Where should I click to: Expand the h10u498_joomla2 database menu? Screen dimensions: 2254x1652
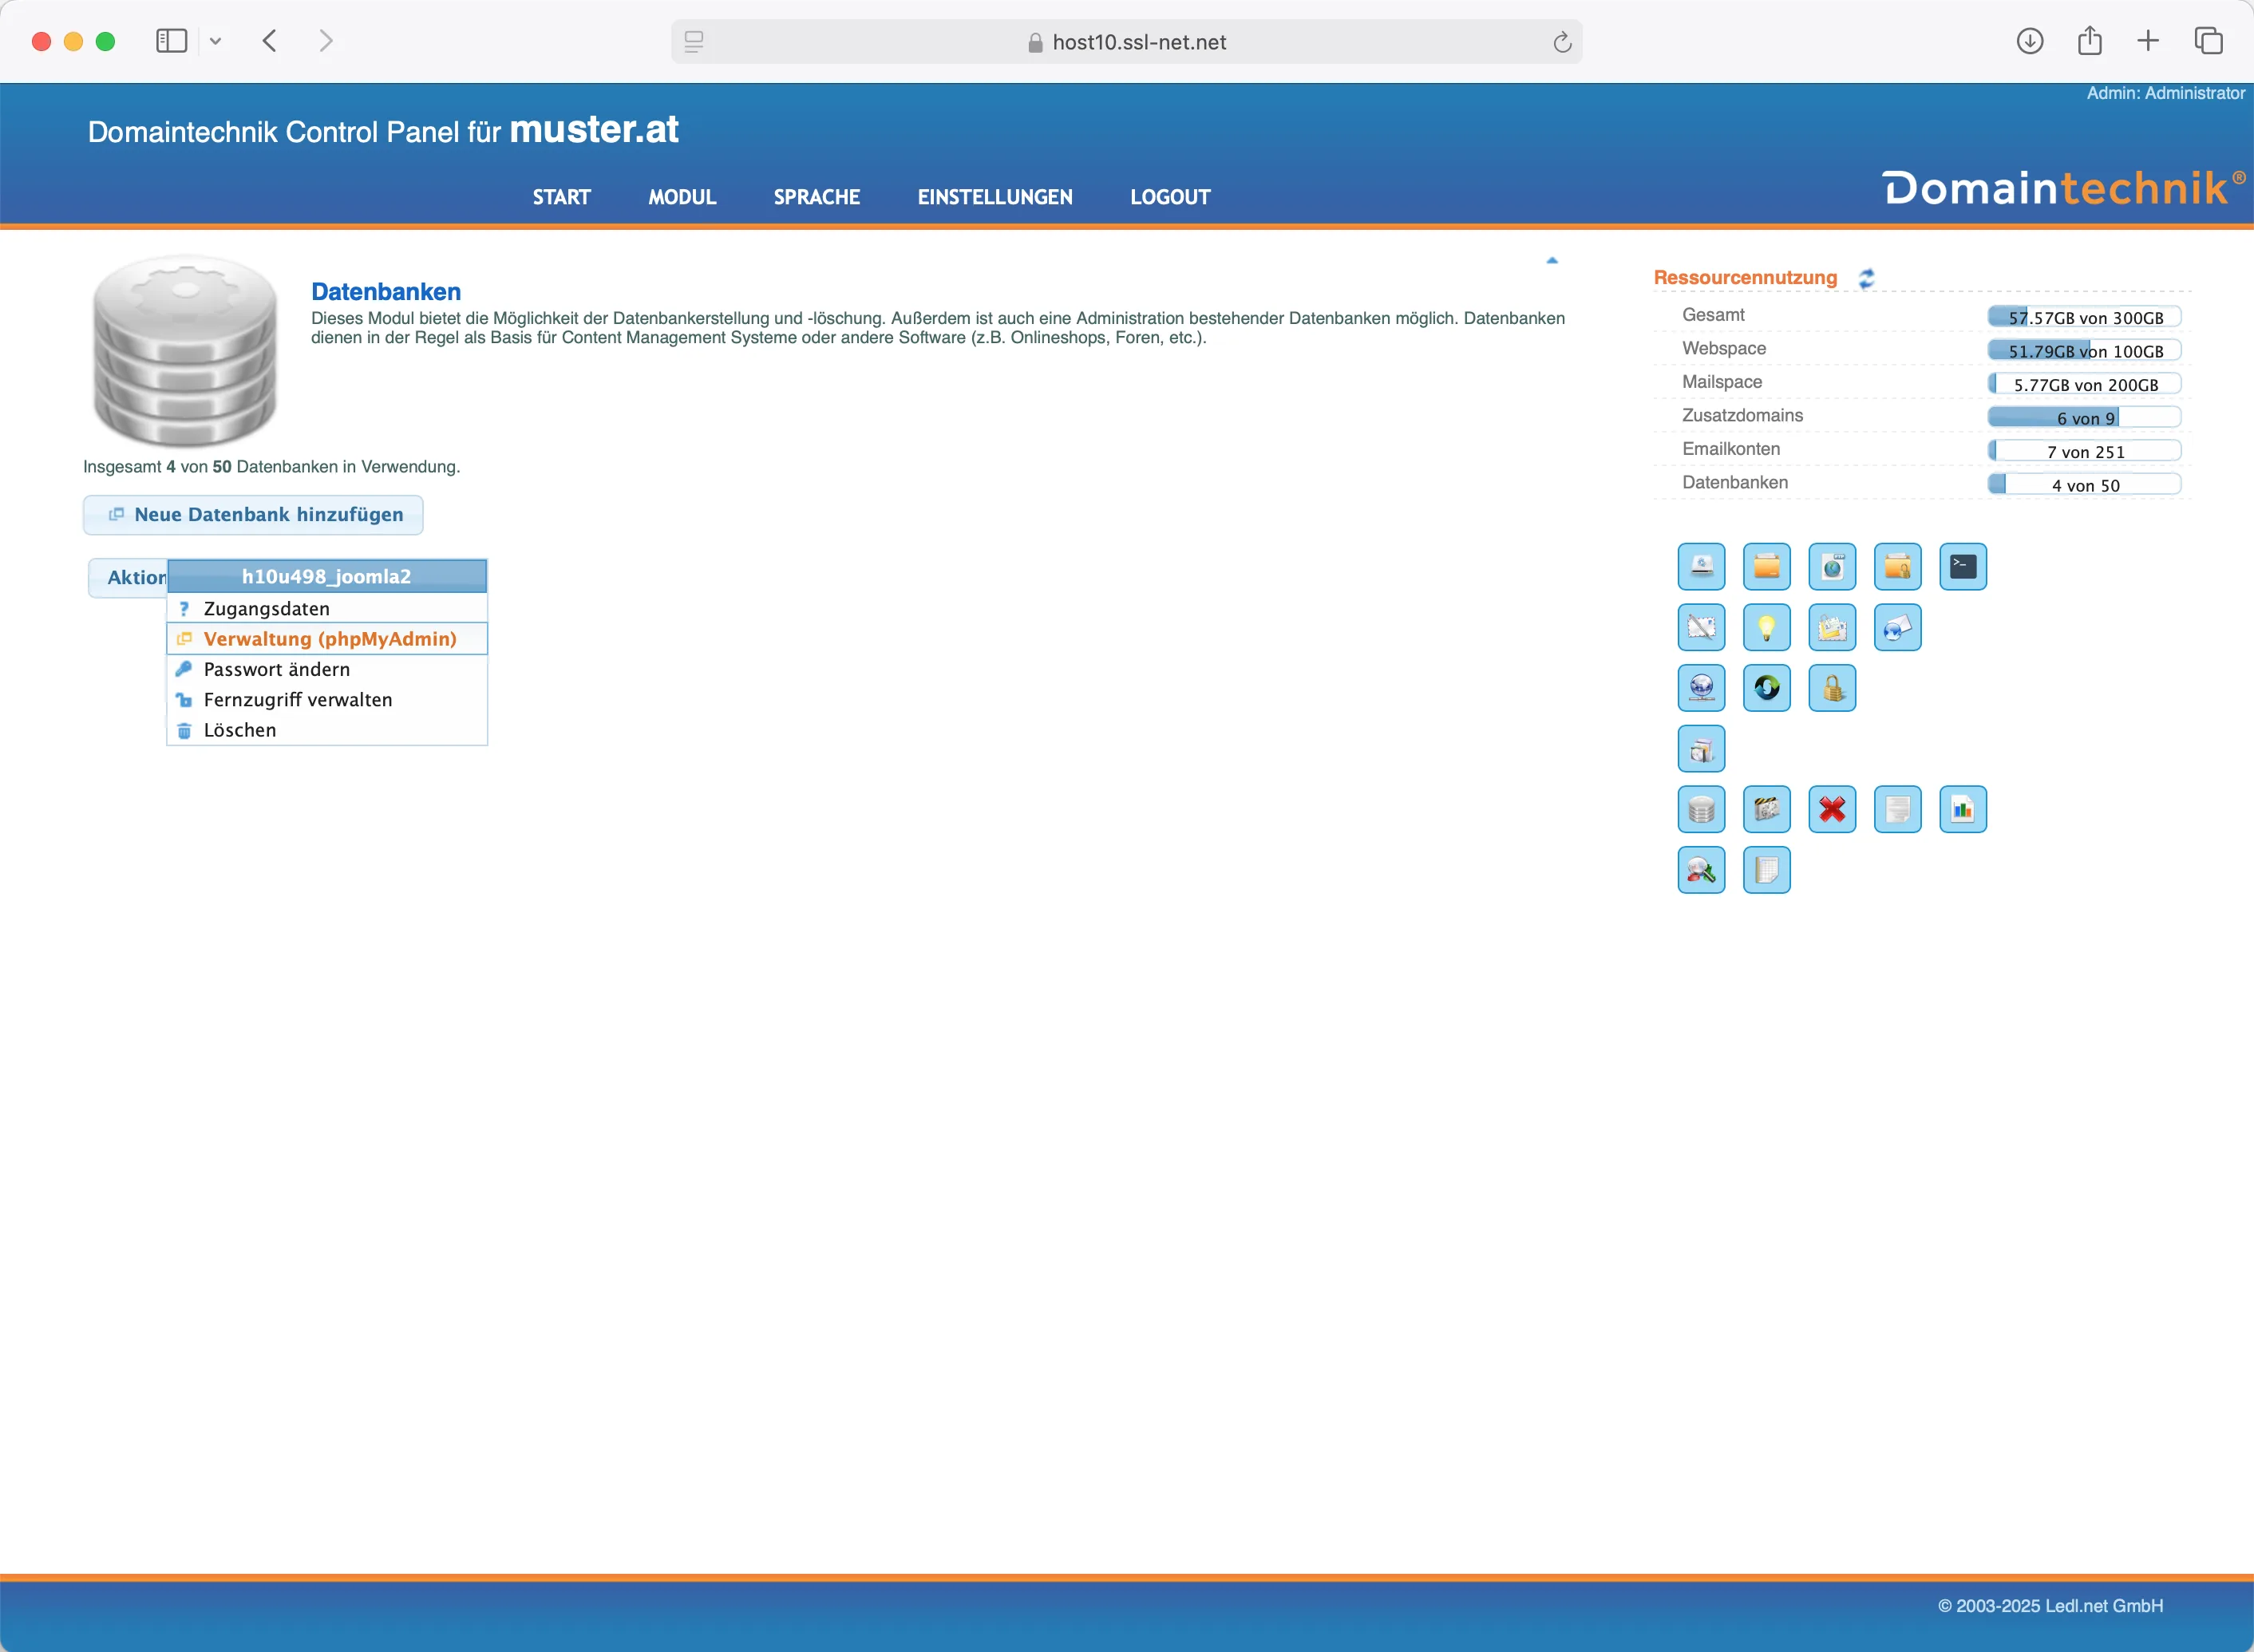coord(327,576)
